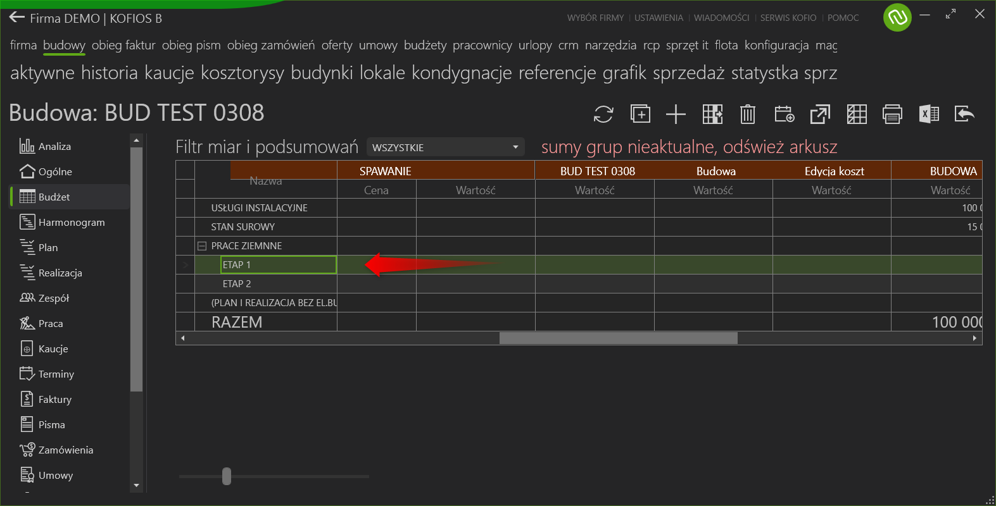Select the ETAP 1 name cell
The width and height of the screenshot is (996, 506).
click(279, 265)
